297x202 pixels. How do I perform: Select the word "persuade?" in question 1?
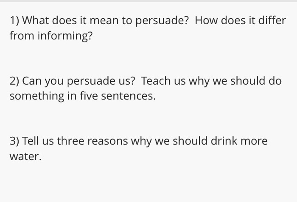click(163, 21)
